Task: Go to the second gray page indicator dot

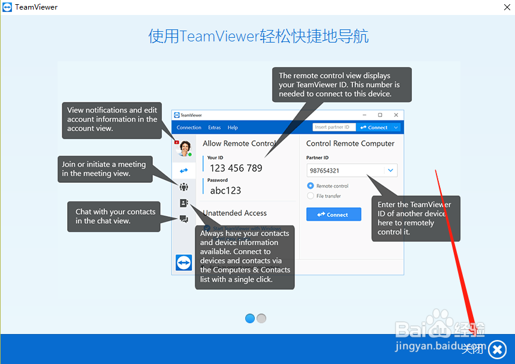Action: (261, 318)
